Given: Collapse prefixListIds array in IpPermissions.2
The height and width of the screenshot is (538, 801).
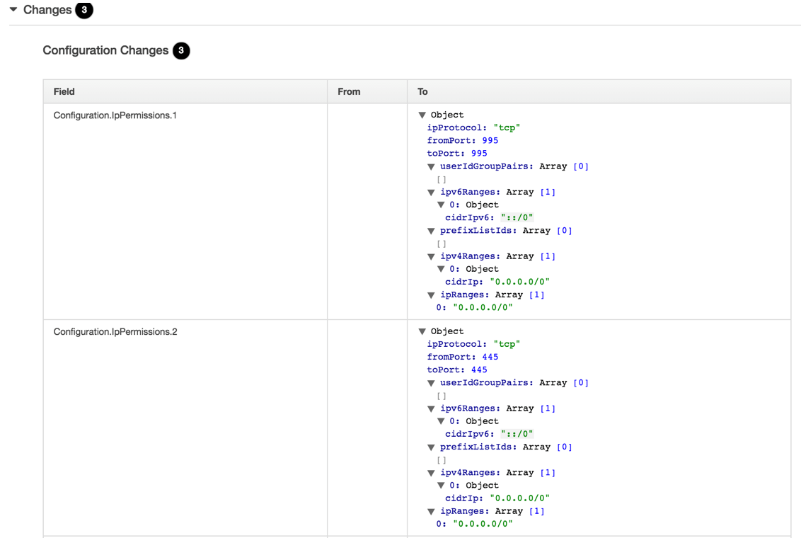Looking at the screenshot, I should coord(431,447).
